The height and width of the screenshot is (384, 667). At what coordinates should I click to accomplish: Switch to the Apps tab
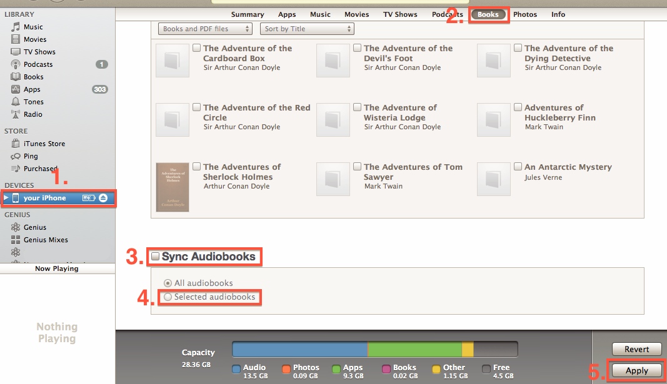pos(287,14)
